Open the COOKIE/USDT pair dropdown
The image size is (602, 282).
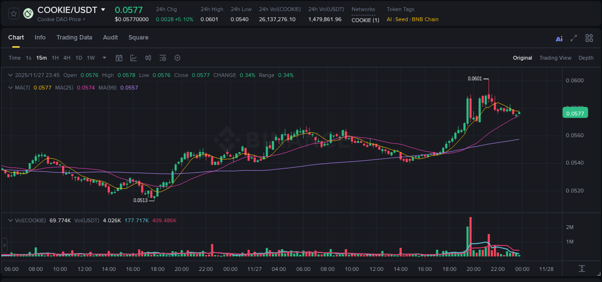coord(103,10)
